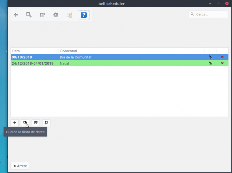Click the import bells toolbar icon
This screenshot has height=173, width=232.
point(42,15)
